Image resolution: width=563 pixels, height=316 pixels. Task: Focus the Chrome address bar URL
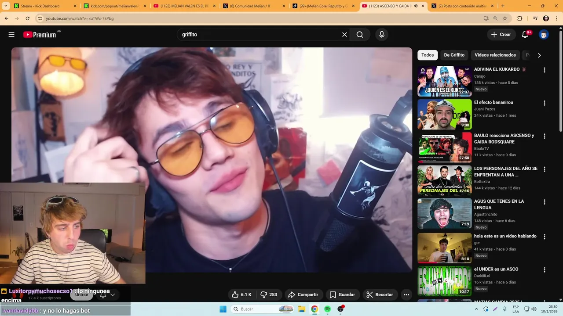click(x=260, y=18)
